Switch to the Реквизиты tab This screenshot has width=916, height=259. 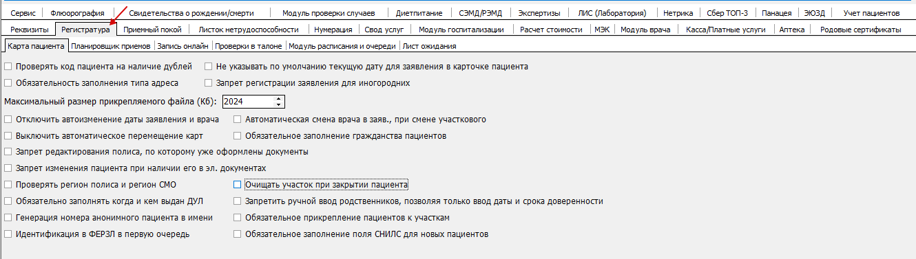click(29, 30)
